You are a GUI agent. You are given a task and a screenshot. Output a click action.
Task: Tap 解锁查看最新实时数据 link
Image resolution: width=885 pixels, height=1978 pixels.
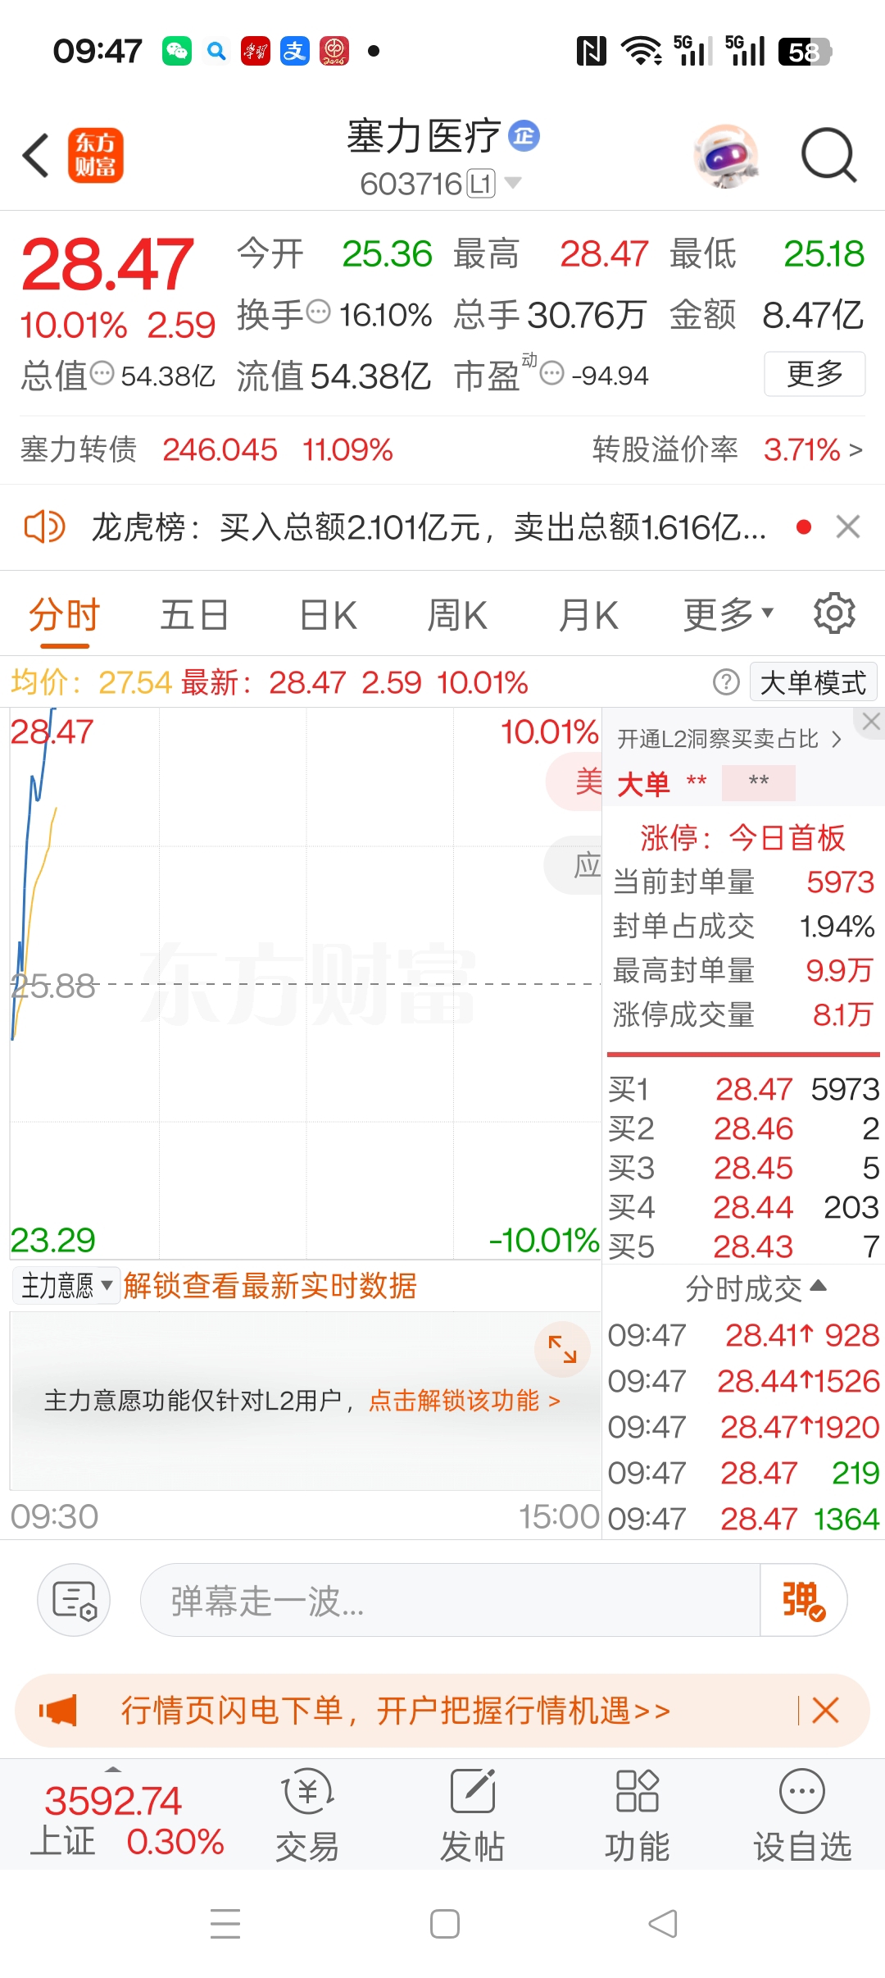270,1285
